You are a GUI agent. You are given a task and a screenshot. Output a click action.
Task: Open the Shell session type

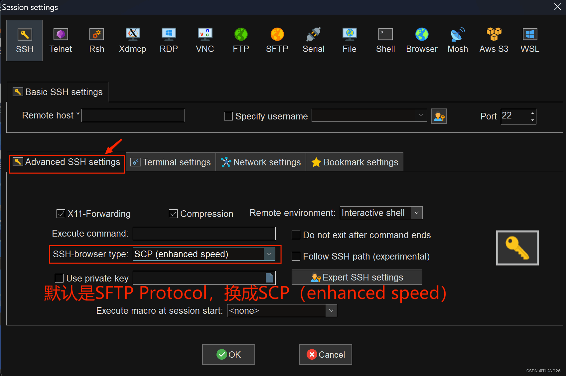coord(385,41)
